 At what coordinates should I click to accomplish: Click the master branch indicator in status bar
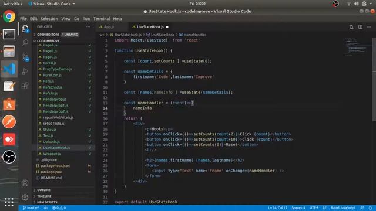coord(31,208)
